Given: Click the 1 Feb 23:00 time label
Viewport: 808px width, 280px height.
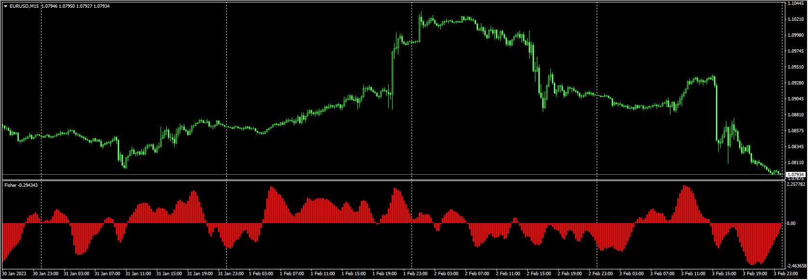Looking at the screenshot, I should click(x=415, y=274).
